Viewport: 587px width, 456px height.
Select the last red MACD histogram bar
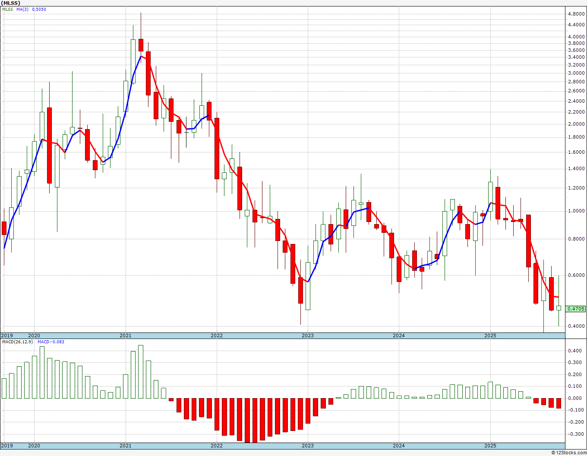(559, 403)
